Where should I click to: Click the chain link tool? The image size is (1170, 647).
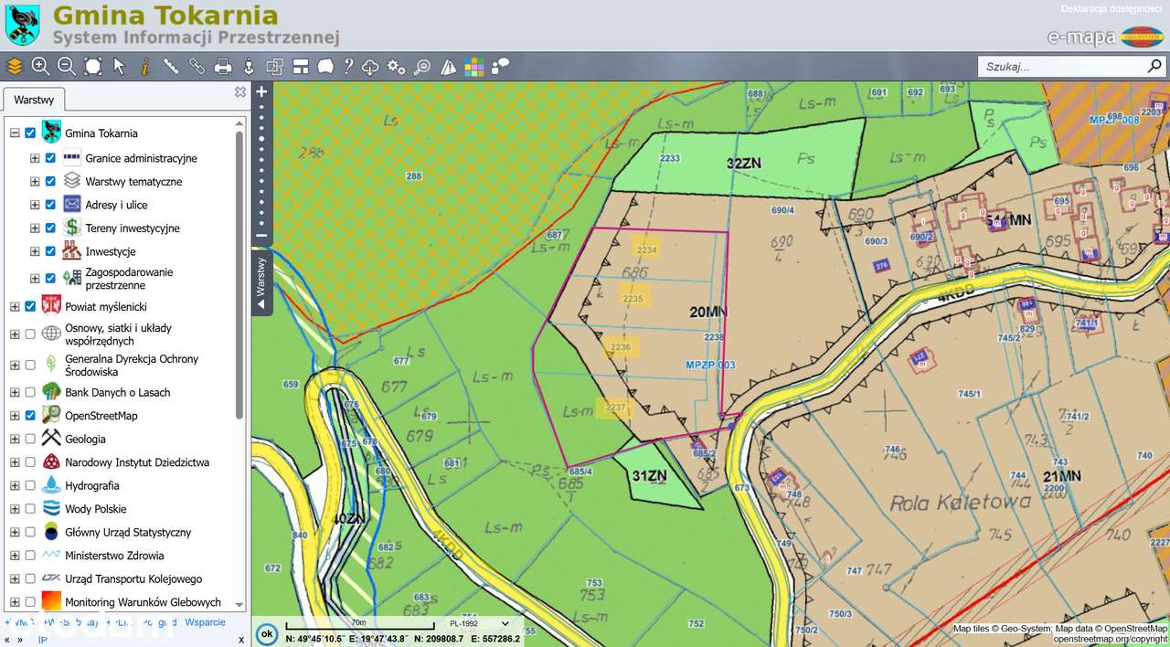[x=197, y=66]
